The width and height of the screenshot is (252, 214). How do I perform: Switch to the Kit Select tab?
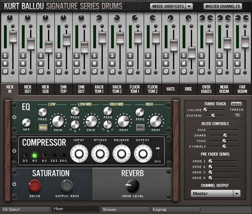[x=26, y=210]
